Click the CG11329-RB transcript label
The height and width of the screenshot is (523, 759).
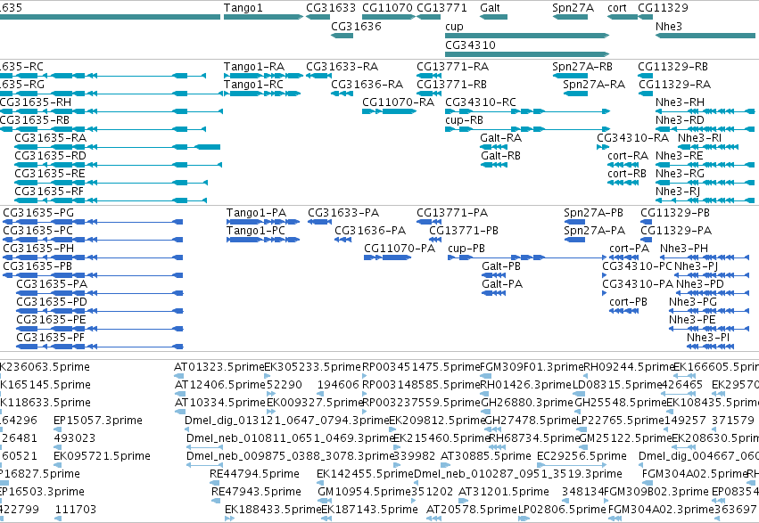coord(672,67)
